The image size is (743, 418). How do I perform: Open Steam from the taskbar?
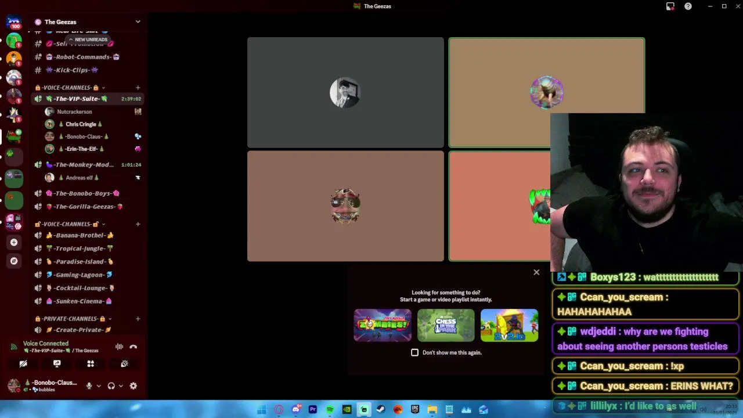pos(381,410)
